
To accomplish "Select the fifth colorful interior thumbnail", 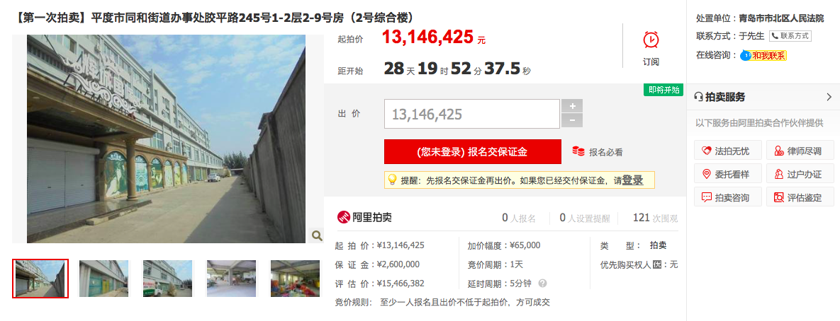I will (x=295, y=279).
